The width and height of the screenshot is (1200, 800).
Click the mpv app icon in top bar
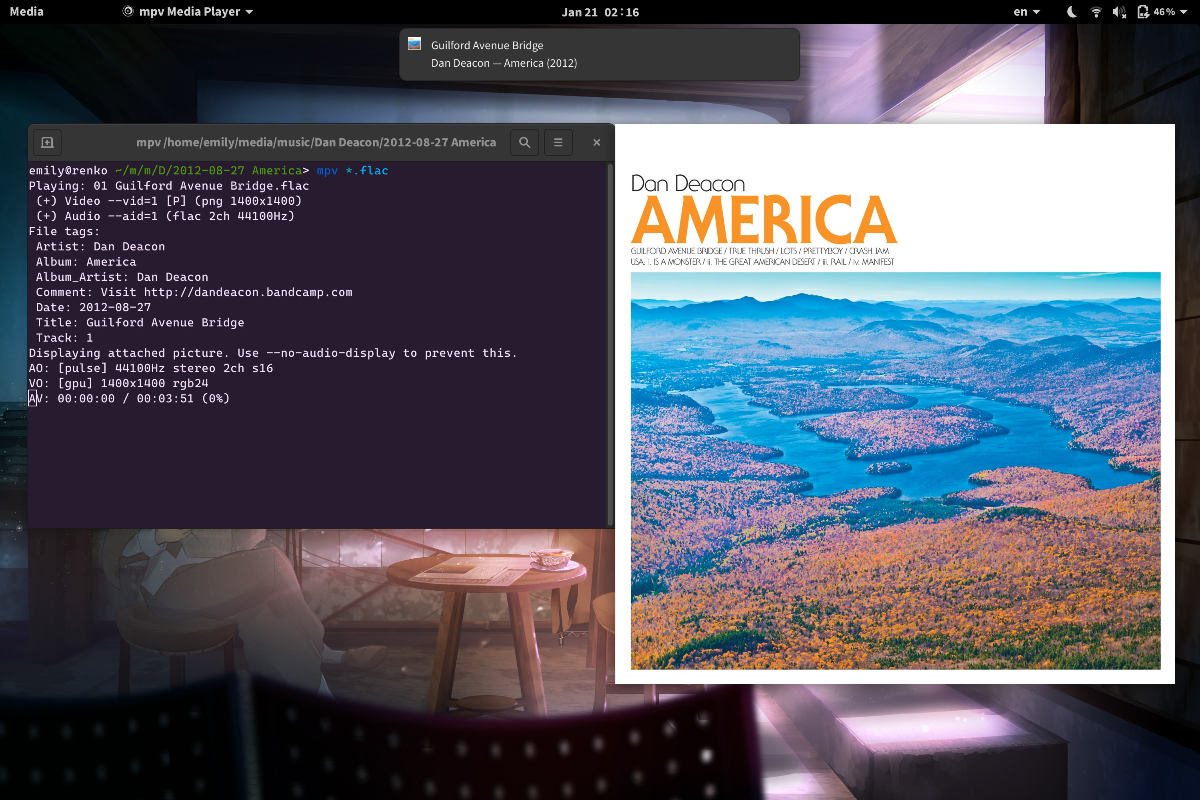coord(128,11)
